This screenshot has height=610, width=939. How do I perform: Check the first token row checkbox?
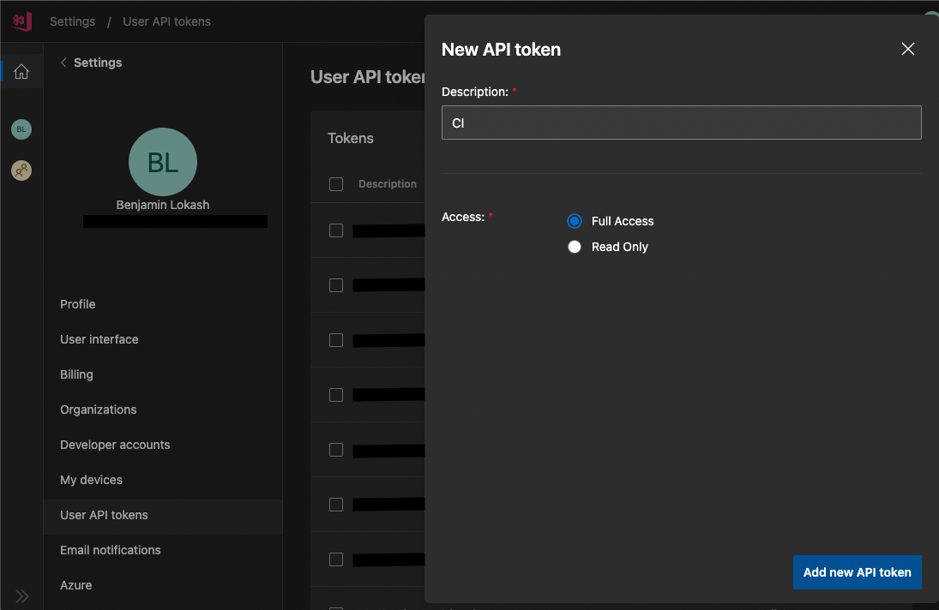pyautogui.click(x=336, y=230)
